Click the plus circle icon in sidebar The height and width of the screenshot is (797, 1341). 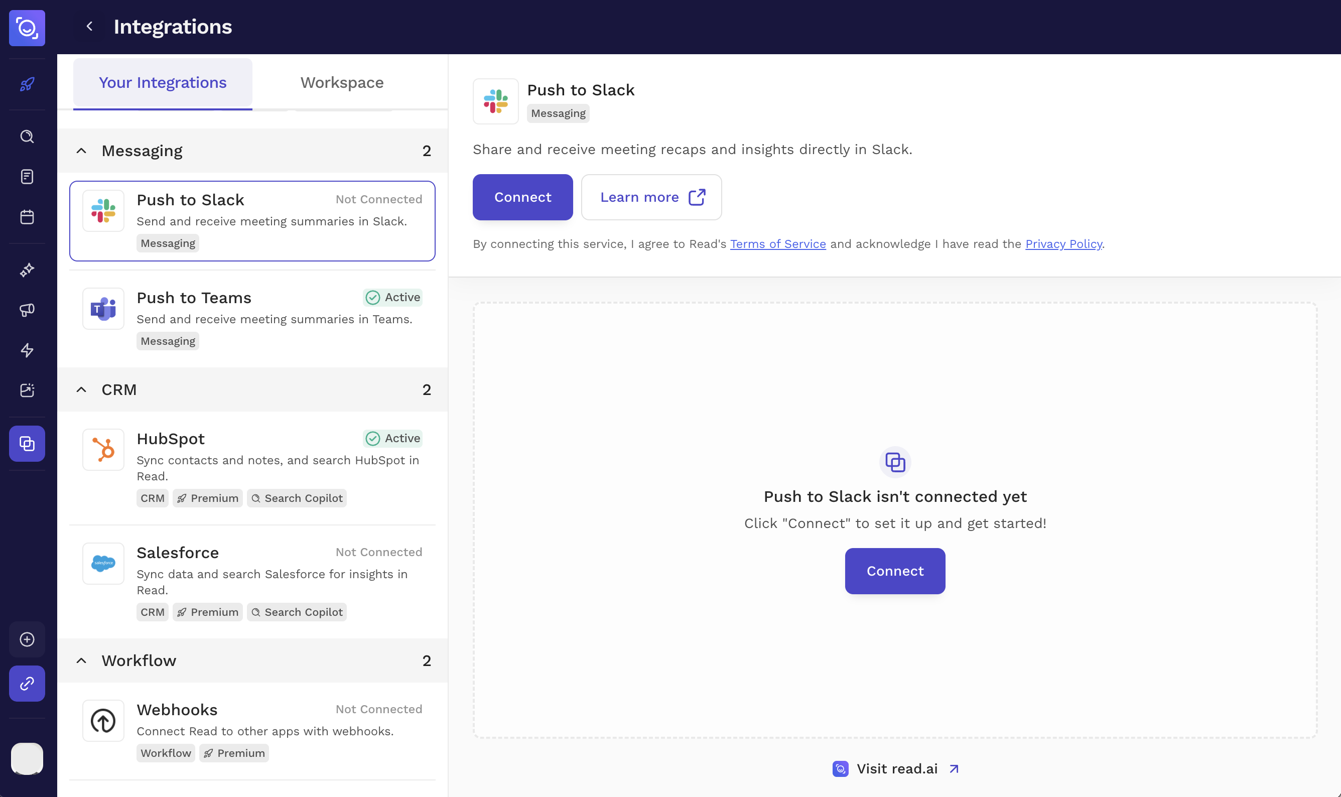point(27,639)
